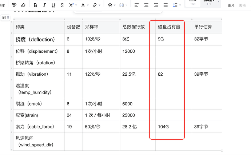Open the line spacing dropdown arrow
Image resolution: width=251 pixels, height=155 pixels.
[180, 5]
